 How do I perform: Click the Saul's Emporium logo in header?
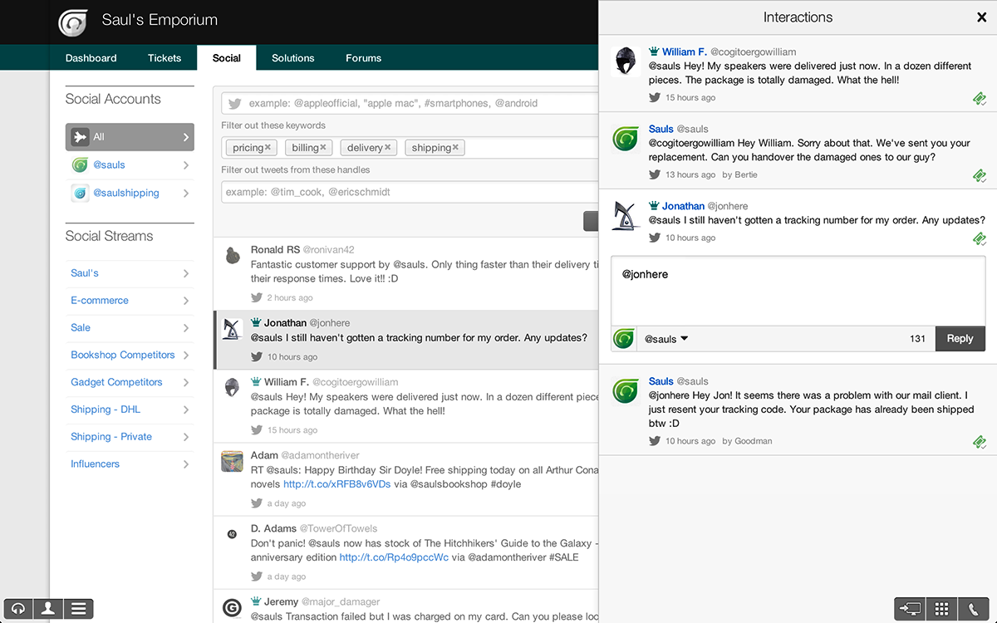tap(73, 22)
